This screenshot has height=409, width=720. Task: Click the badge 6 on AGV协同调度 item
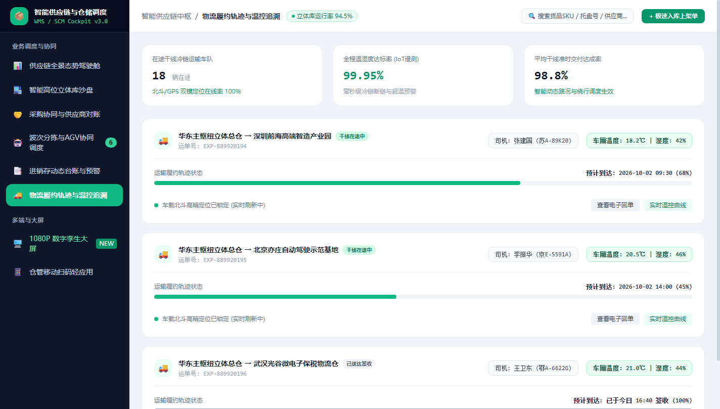(111, 143)
